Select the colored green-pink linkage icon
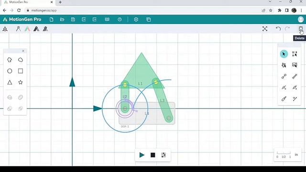 pos(28,29)
